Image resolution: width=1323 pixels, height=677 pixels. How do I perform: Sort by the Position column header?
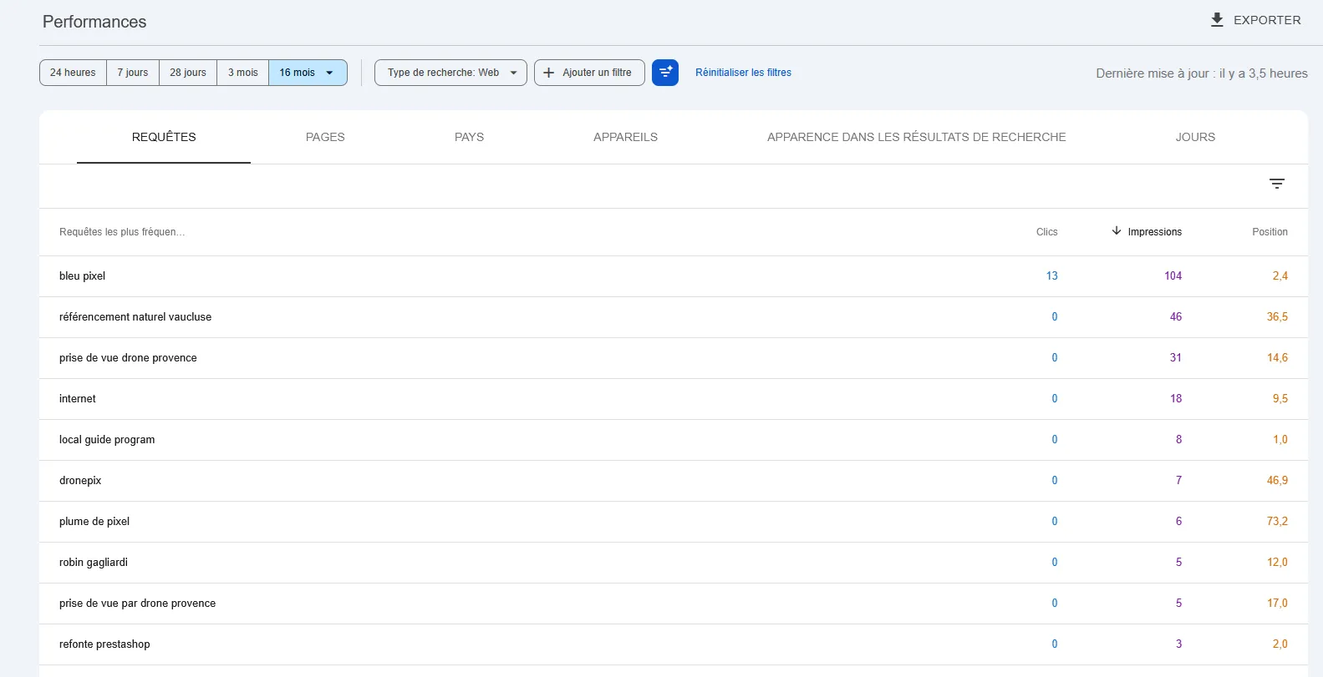click(1270, 232)
